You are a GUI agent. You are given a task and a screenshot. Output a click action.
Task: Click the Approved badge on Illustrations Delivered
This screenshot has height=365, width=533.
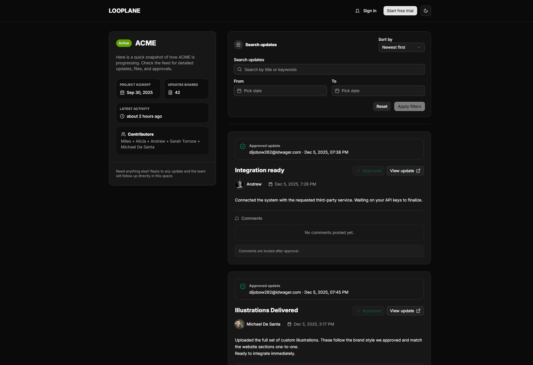[x=368, y=310]
